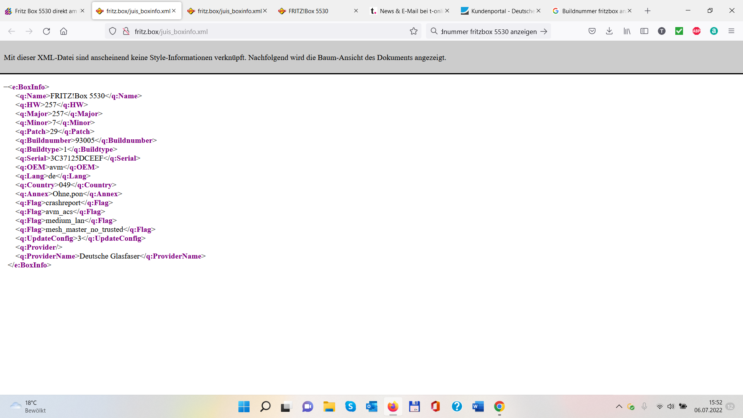Click the Annex value Ohne,pon
The height and width of the screenshot is (418, 743).
coord(68,194)
